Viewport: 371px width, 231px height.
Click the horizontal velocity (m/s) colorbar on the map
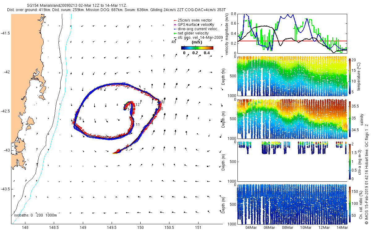coord(197,48)
